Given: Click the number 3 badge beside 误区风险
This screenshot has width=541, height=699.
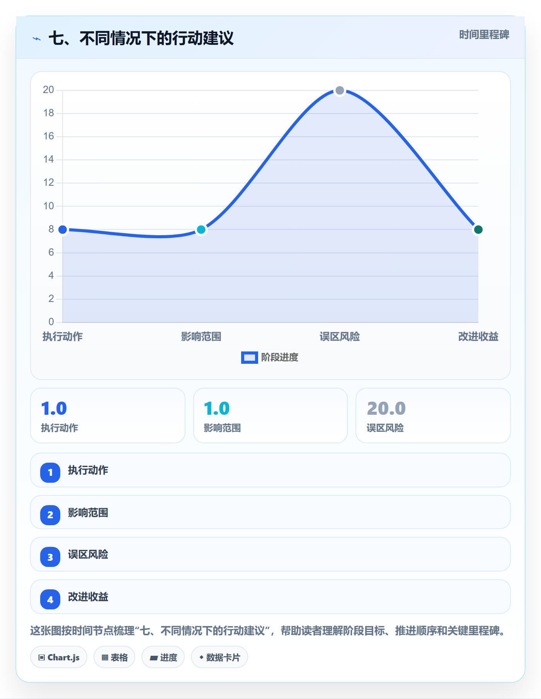Looking at the screenshot, I should pyautogui.click(x=50, y=557).
